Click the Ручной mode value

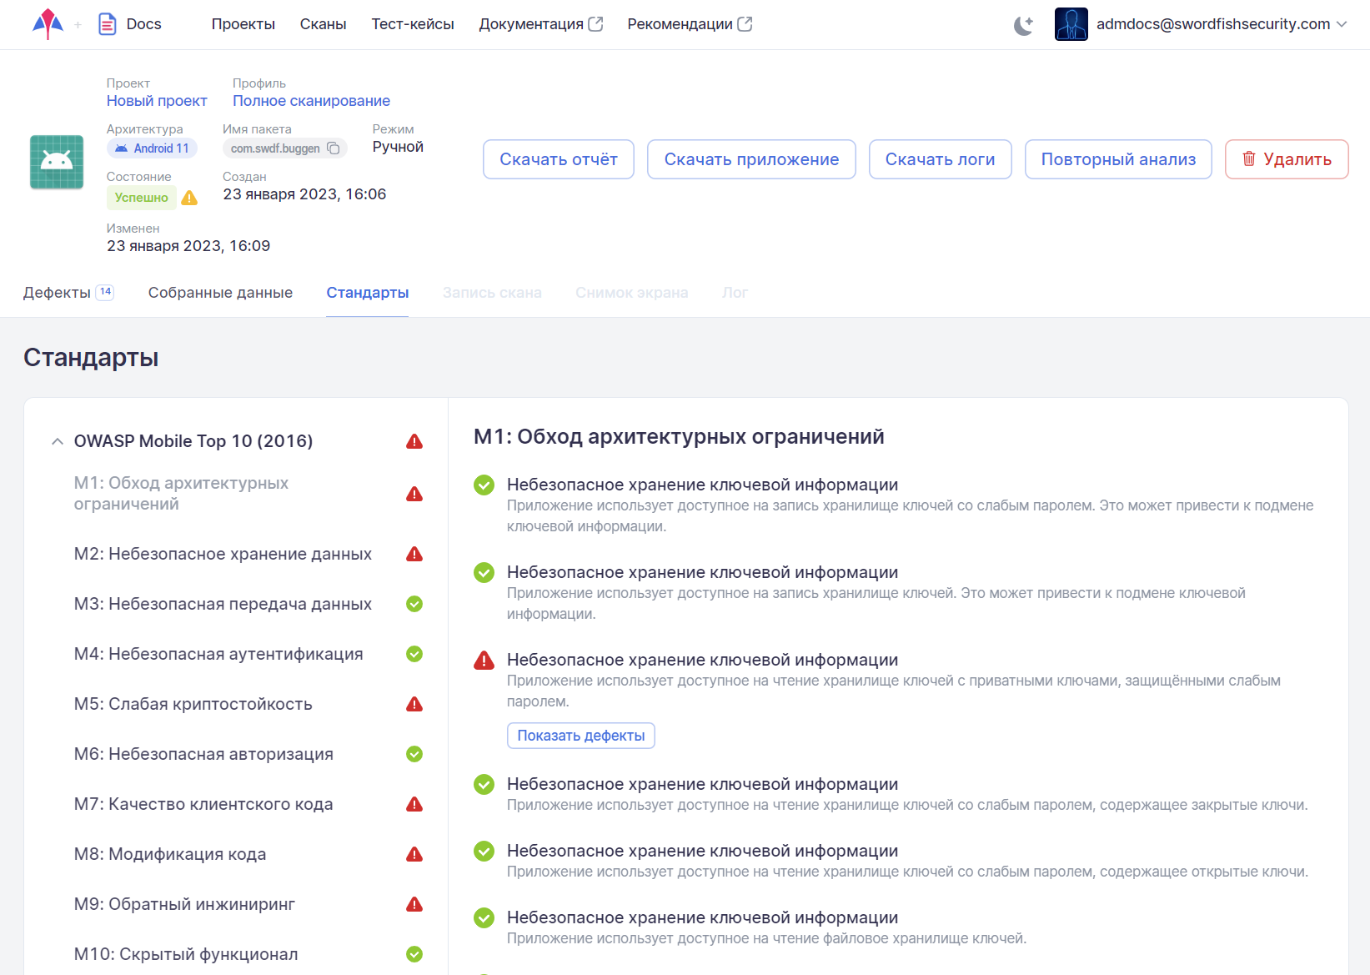398,147
